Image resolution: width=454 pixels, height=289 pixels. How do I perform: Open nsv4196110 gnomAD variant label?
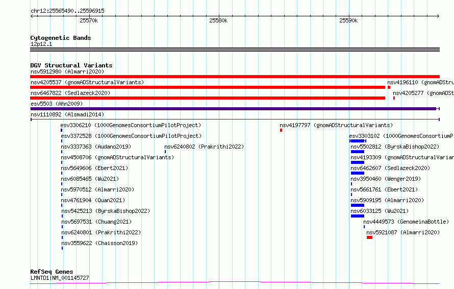pos(420,82)
